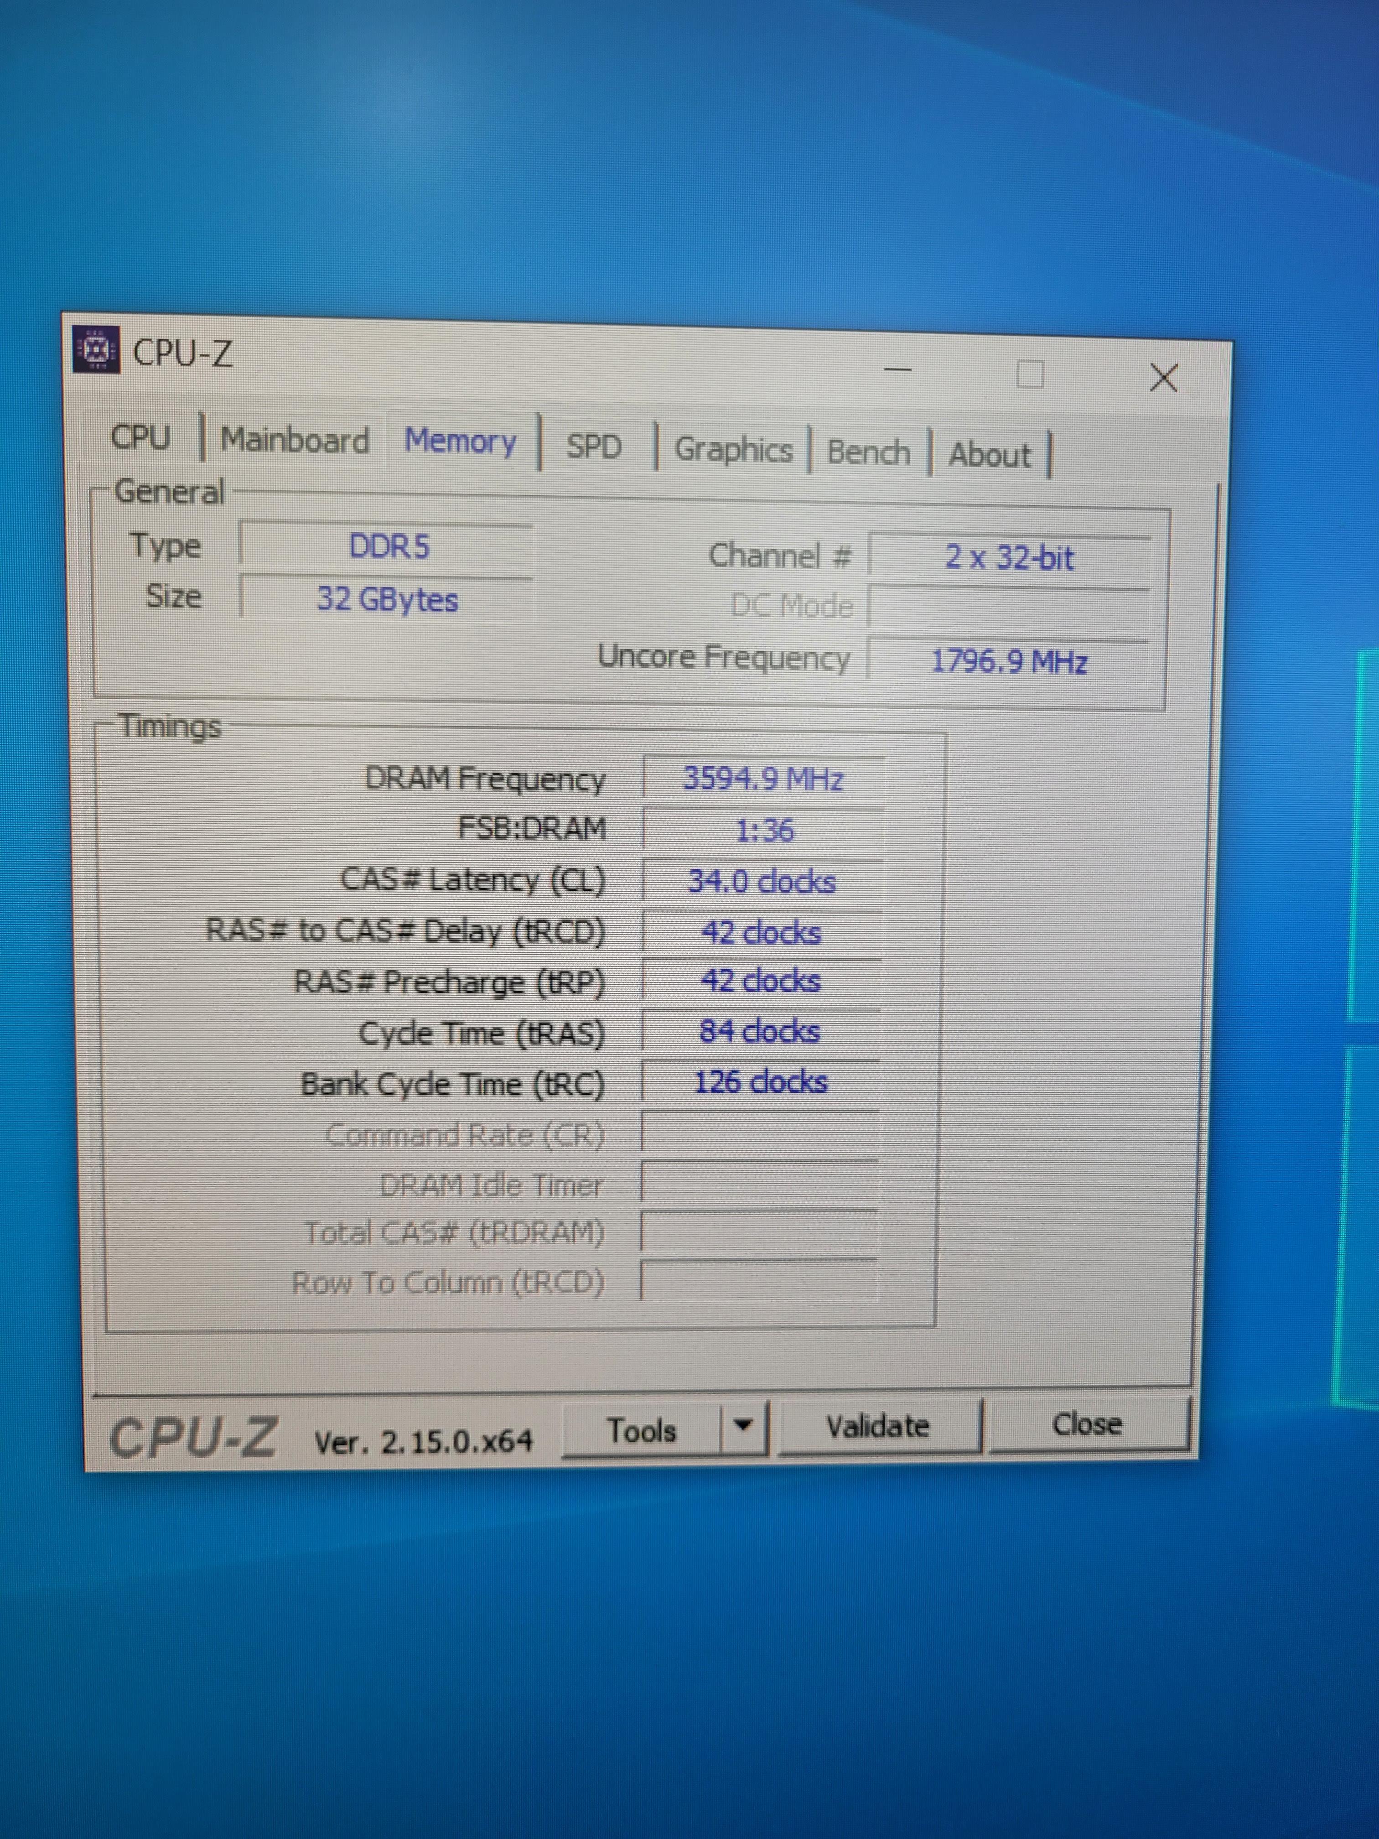Click the FSB:DRAM label

pos(532,829)
